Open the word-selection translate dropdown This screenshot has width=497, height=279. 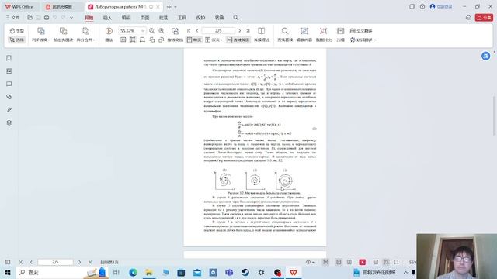(x=363, y=40)
